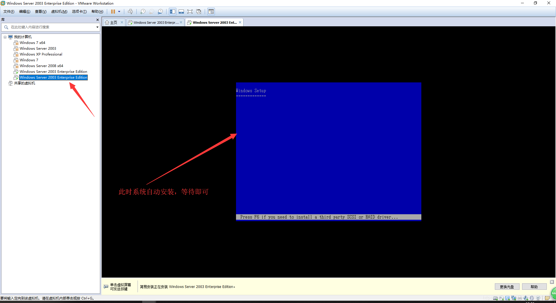The image size is (556, 303).
Task: Select Windows 7 x64 in the library
Action: (x=32, y=43)
